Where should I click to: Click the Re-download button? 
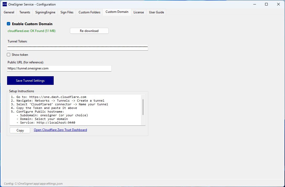[89, 31]
